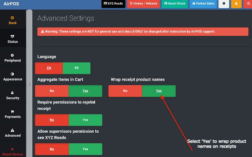Click the sidebar divider drag handle

pyautogui.click(x=29, y=84)
